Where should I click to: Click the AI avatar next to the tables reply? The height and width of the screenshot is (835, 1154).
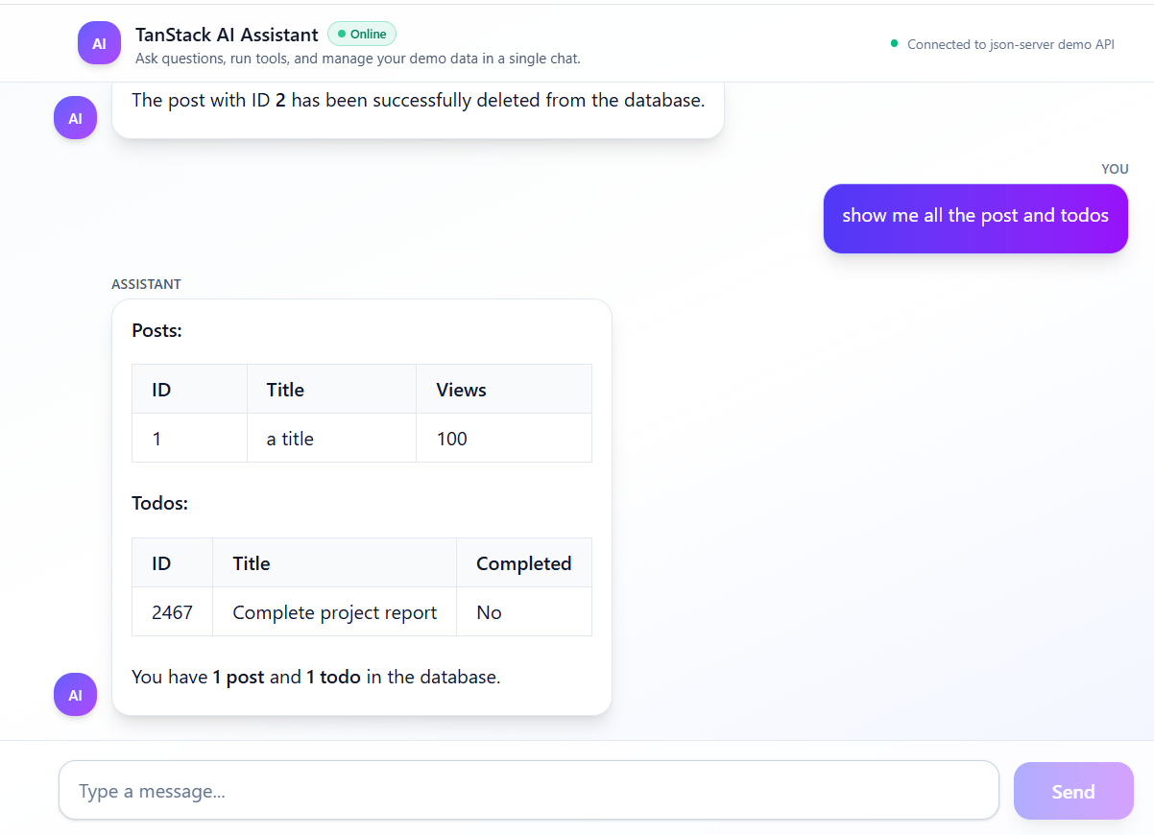pyautogui.click(x=75, y=694)
